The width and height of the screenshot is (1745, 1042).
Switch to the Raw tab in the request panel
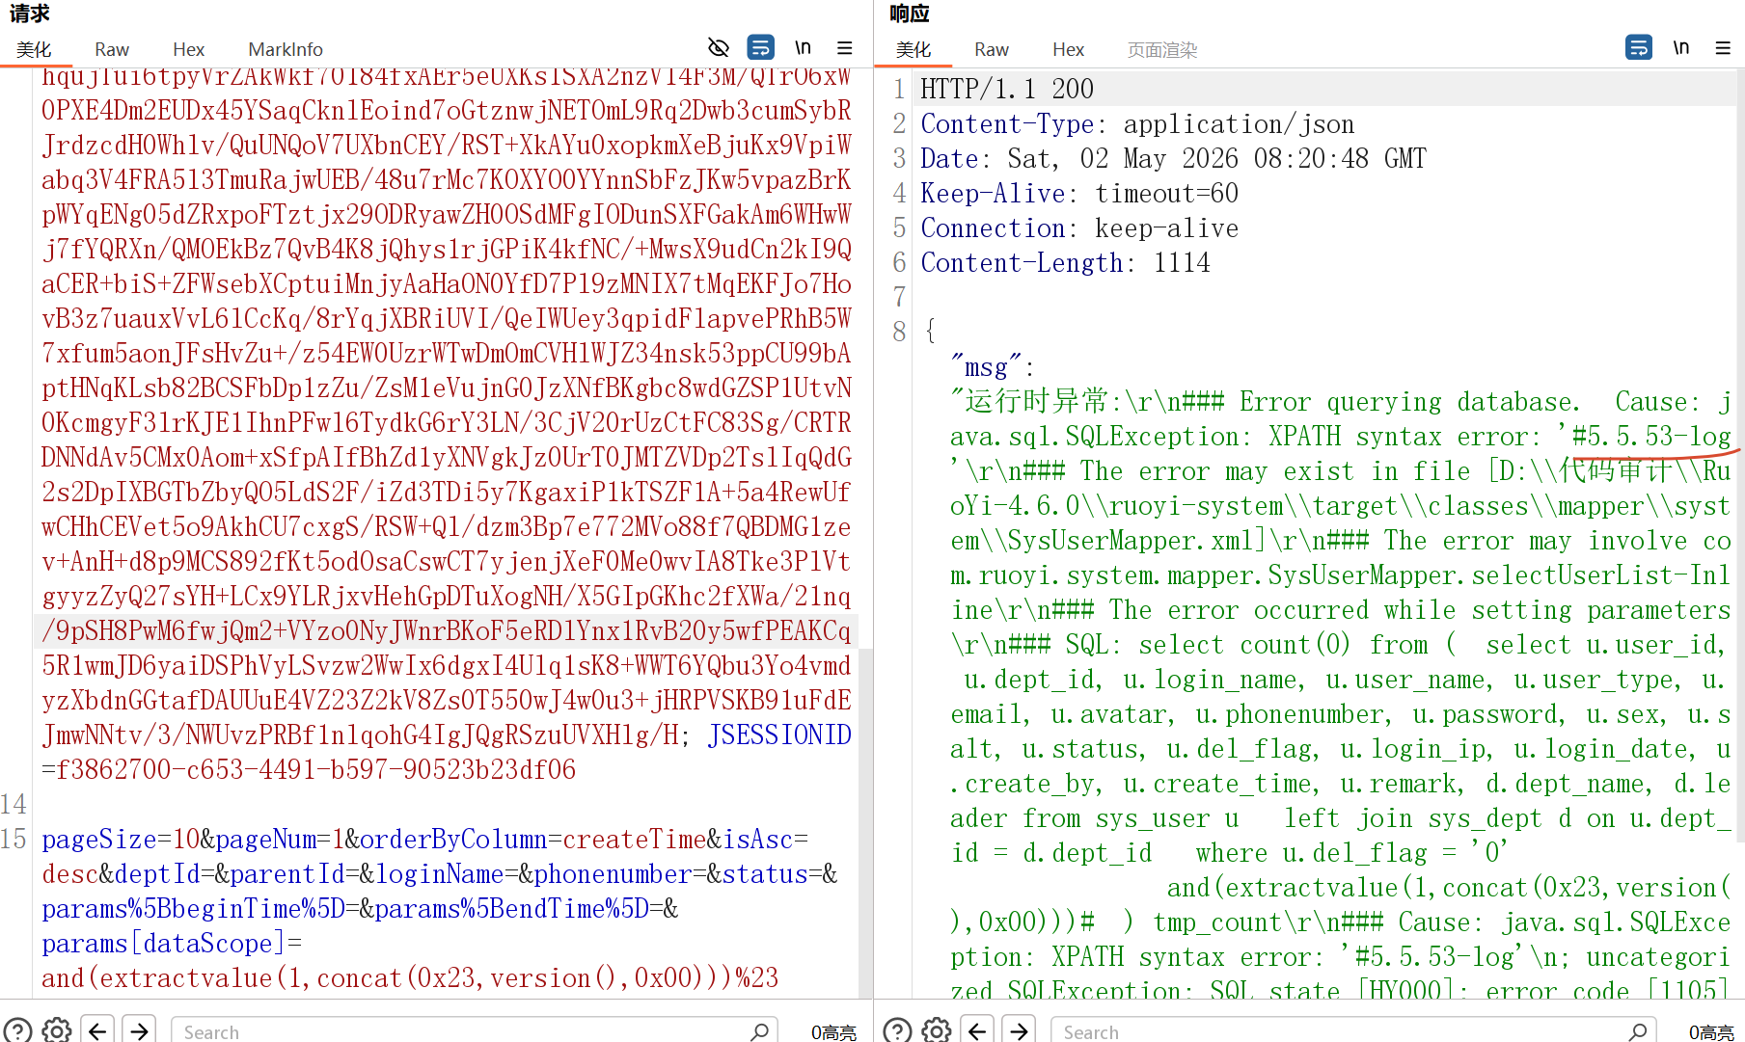[112, 49]
